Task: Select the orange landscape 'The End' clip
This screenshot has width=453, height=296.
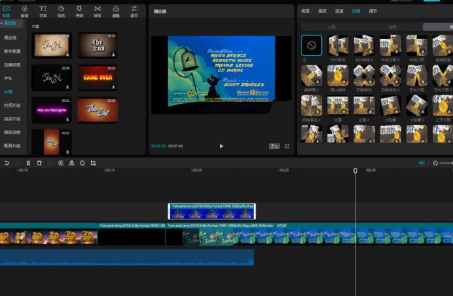Action: (98, 110)
